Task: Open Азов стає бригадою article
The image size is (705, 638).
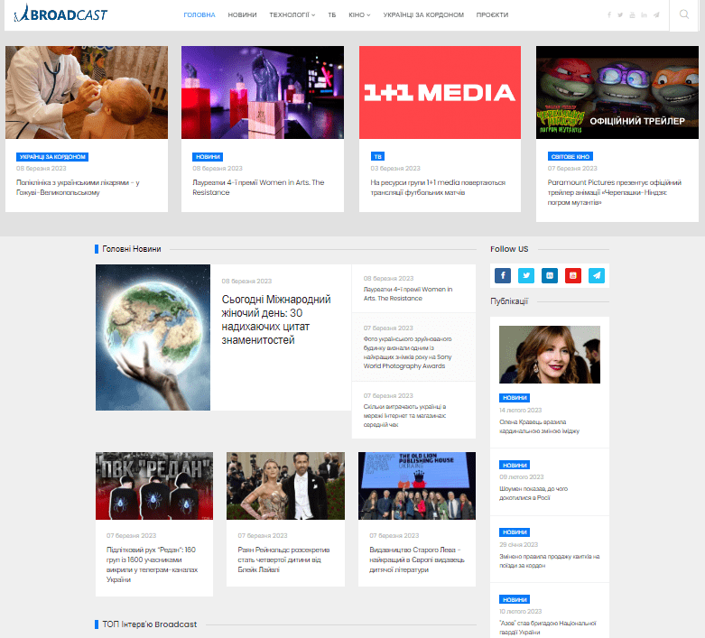Action: 548,627
